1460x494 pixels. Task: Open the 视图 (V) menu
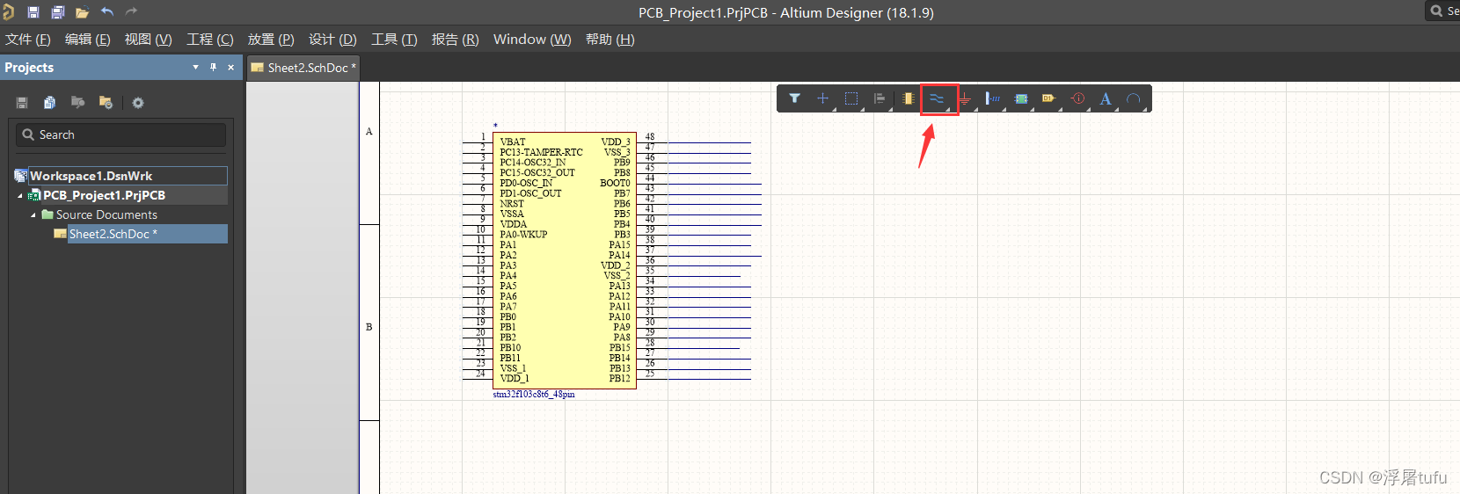click(149, 40)
